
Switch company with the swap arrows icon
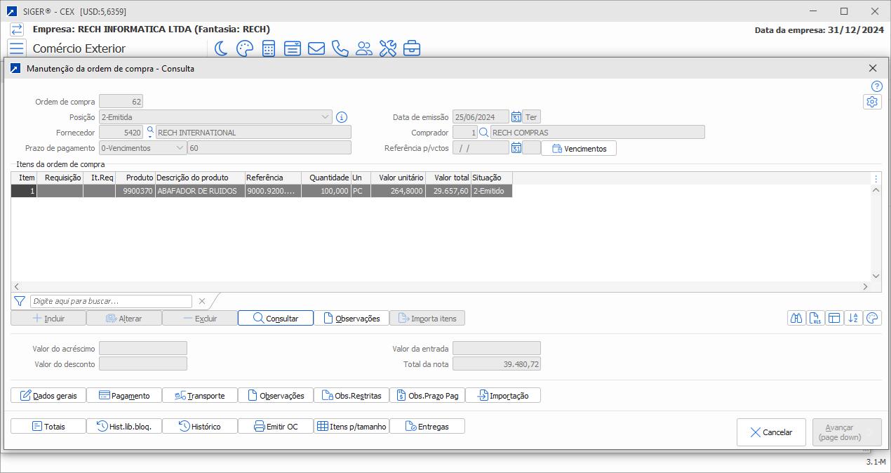point(17,29)
